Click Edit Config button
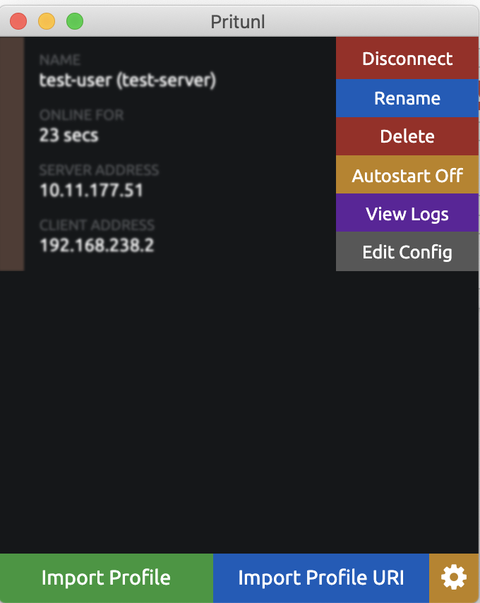480x603 pixels. pos(407,252)
